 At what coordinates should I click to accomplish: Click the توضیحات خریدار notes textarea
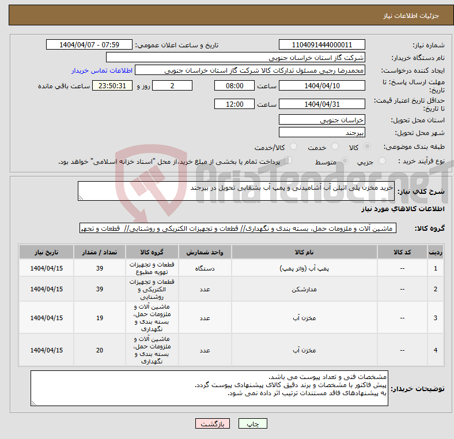click(209, 388)
